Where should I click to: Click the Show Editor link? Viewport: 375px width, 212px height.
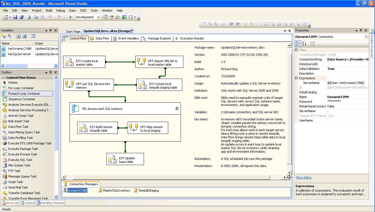coord(304,177)
